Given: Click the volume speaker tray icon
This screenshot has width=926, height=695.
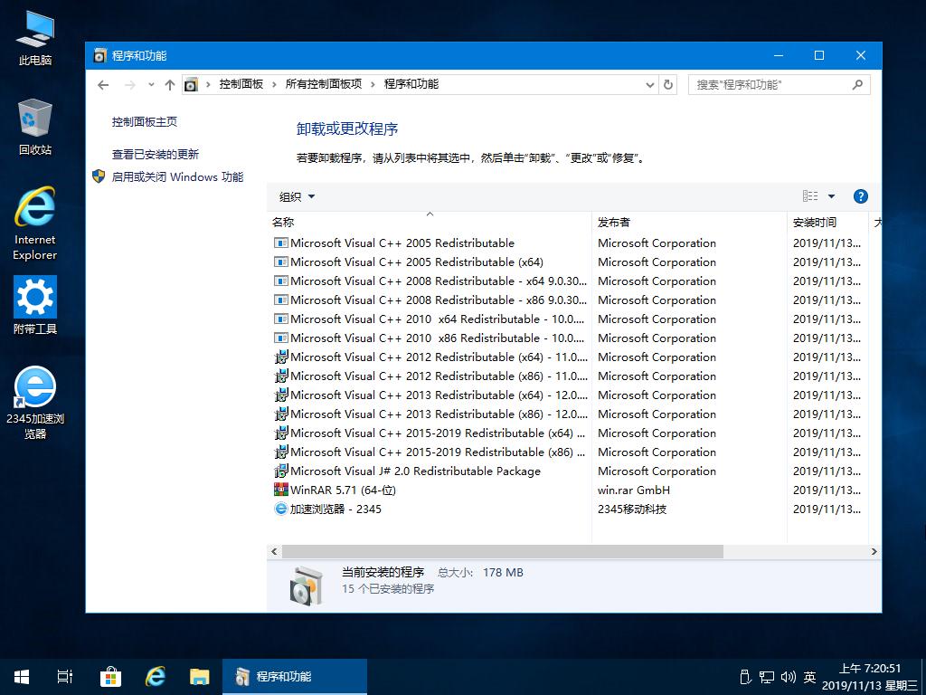Looking at the screenshot, I should tap(788, 677).
